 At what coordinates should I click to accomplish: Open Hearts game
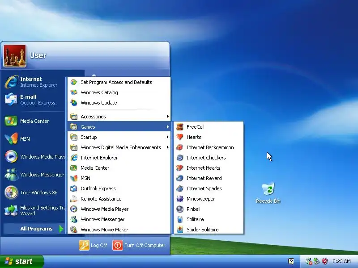click(209, 137)
